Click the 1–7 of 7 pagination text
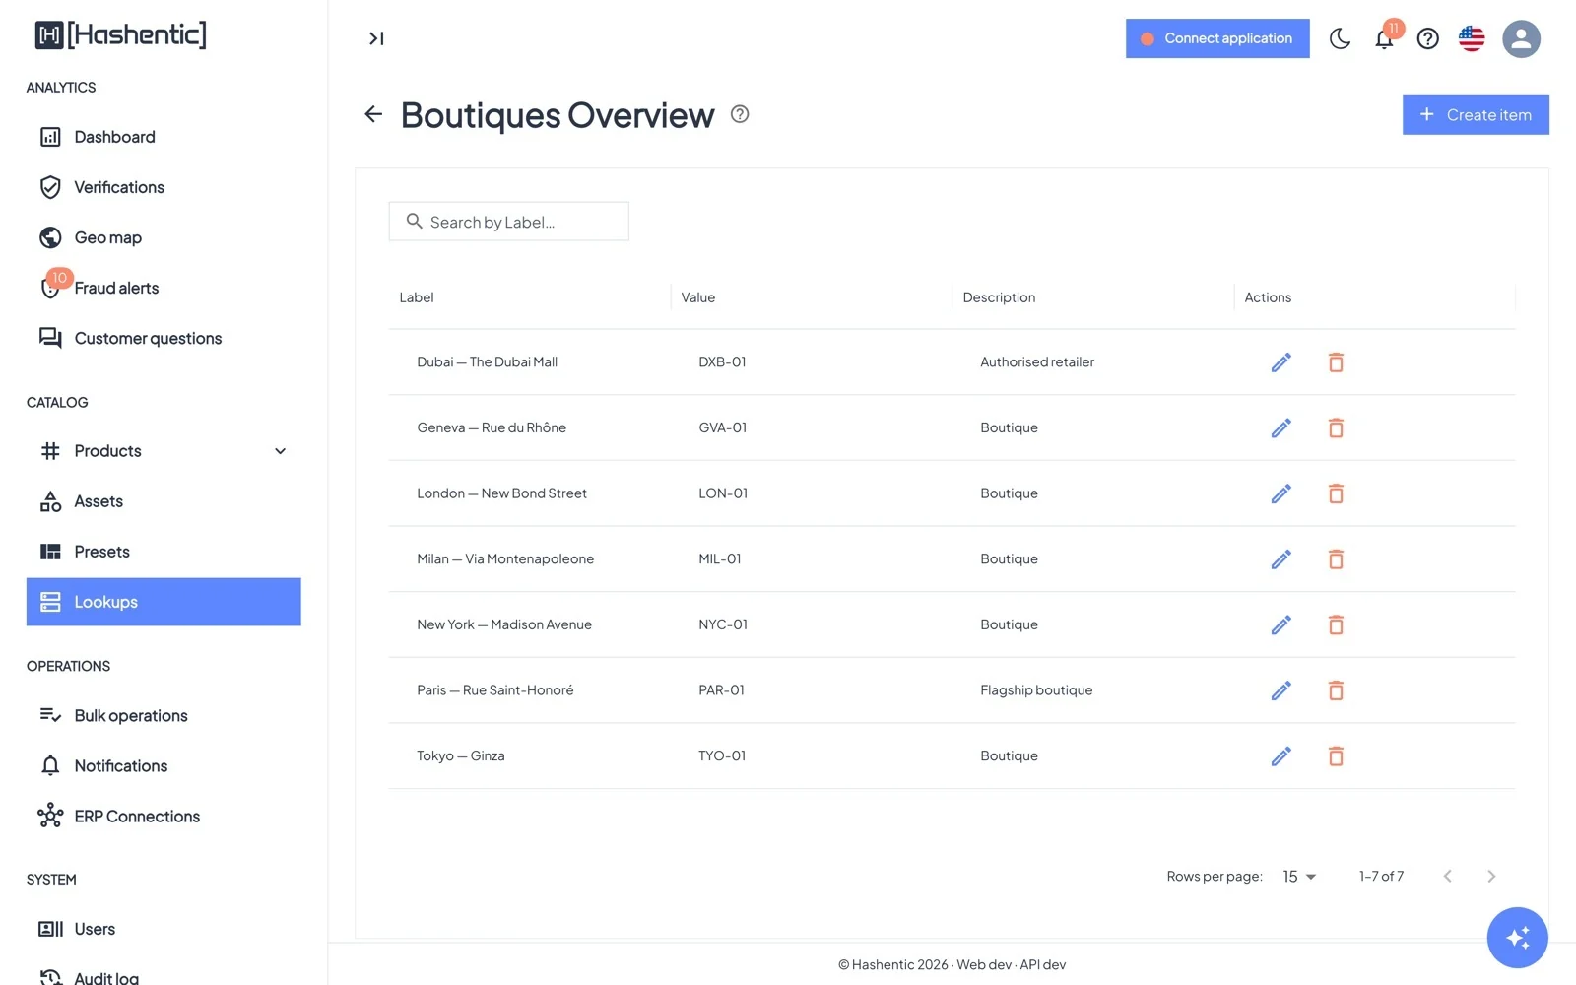Viewport: 1576px width, 985px height. tap(1381, 876)
